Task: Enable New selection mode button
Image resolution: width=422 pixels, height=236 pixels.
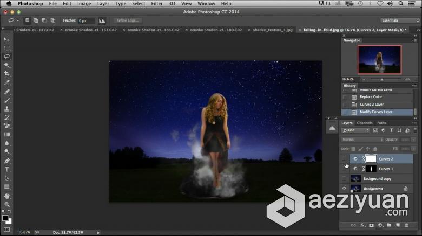Action: 27,20
